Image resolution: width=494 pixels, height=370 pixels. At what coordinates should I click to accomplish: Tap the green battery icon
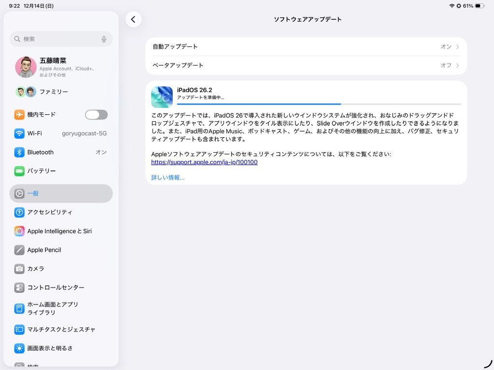pyautogui.click(x=19, y=171)
